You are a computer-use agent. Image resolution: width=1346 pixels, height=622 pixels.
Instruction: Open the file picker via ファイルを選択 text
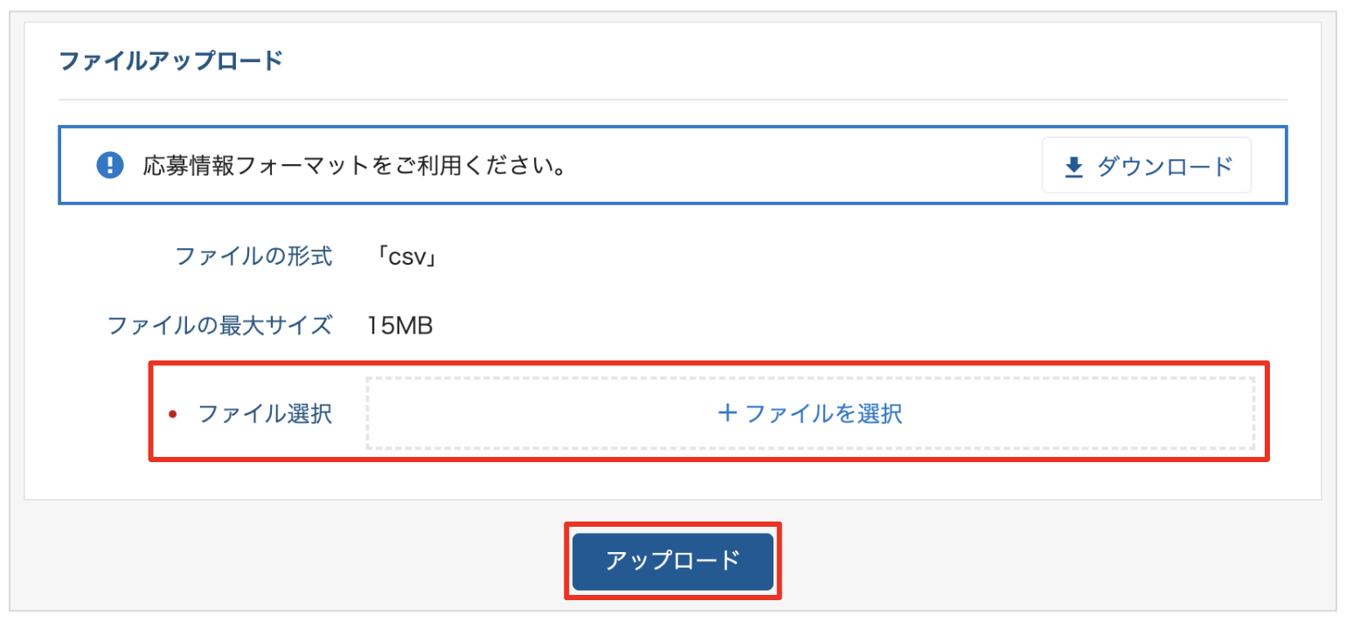click(823, 413)
